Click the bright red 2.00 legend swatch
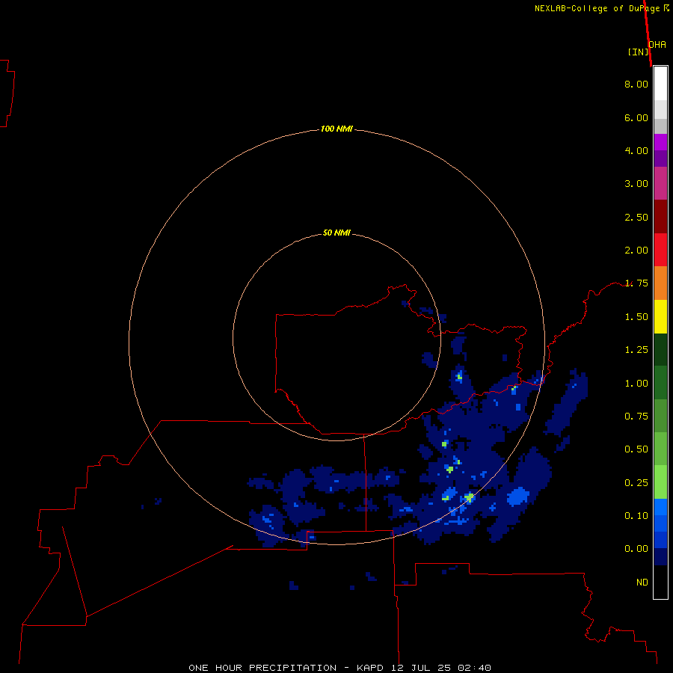Viewport: 673px width, 673px height. pyautogui.click(x=660, y=250)
